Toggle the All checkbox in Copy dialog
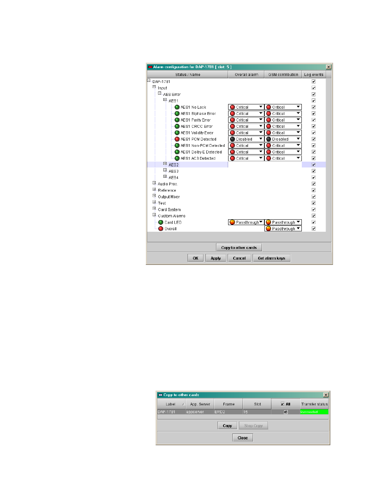Screen dimensions: 372x481 [283, 404]
